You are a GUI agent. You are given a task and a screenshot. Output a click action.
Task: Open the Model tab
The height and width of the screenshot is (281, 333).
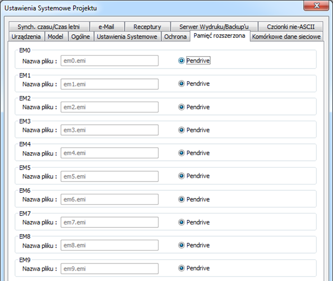pos(56,37)
